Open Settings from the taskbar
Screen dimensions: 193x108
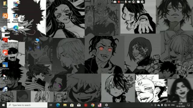point(106,105)
